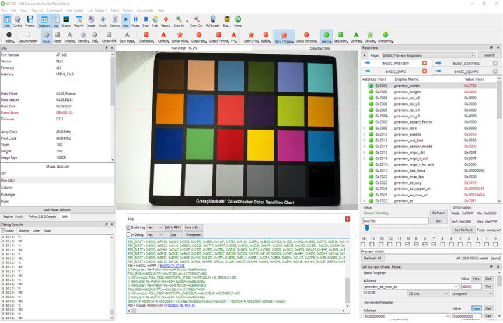The width and height of the screenshot is (503, 323).
Task: Click the Save image icon
Action: 127,37
